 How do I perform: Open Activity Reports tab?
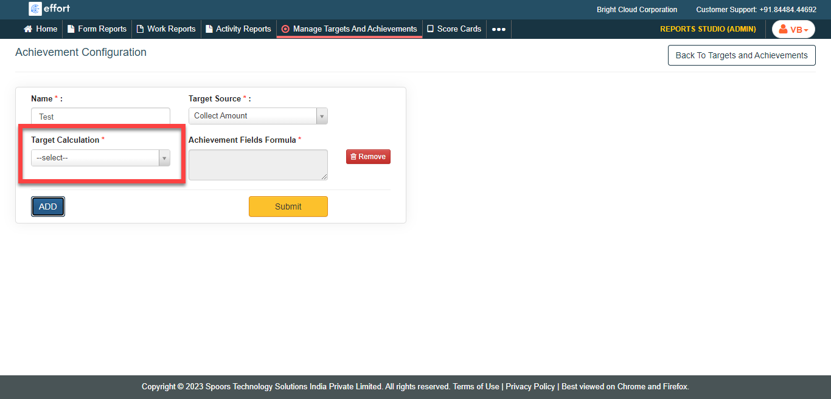point(238,29)
